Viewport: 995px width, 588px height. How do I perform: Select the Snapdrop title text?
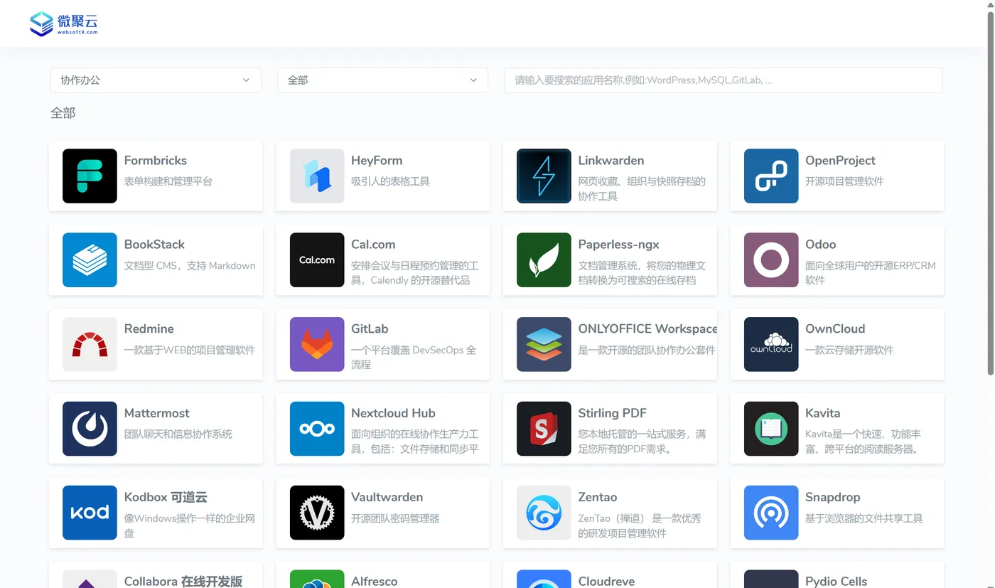pos(833,498)
